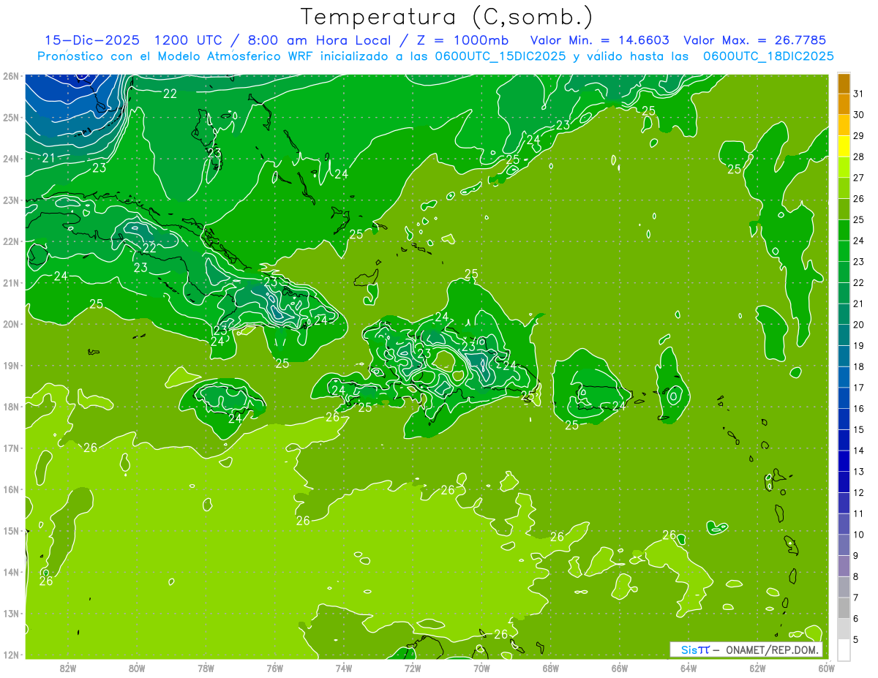Click the '78W' longitude axis label

206,668
